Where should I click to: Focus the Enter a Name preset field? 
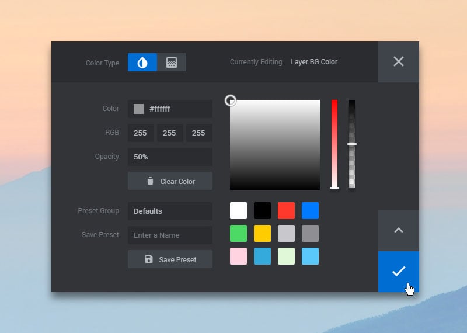170,235
